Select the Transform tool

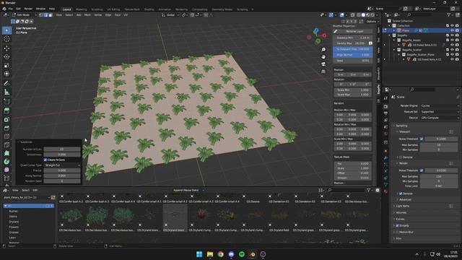tap(6, 74)
